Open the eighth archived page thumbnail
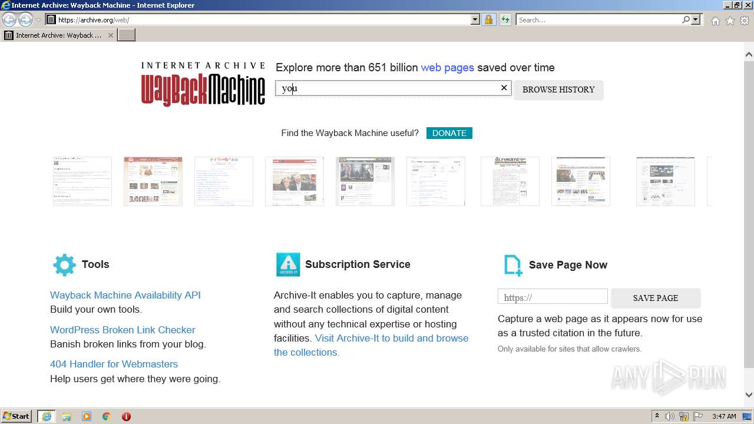The image size is (754, 424). 581,181
